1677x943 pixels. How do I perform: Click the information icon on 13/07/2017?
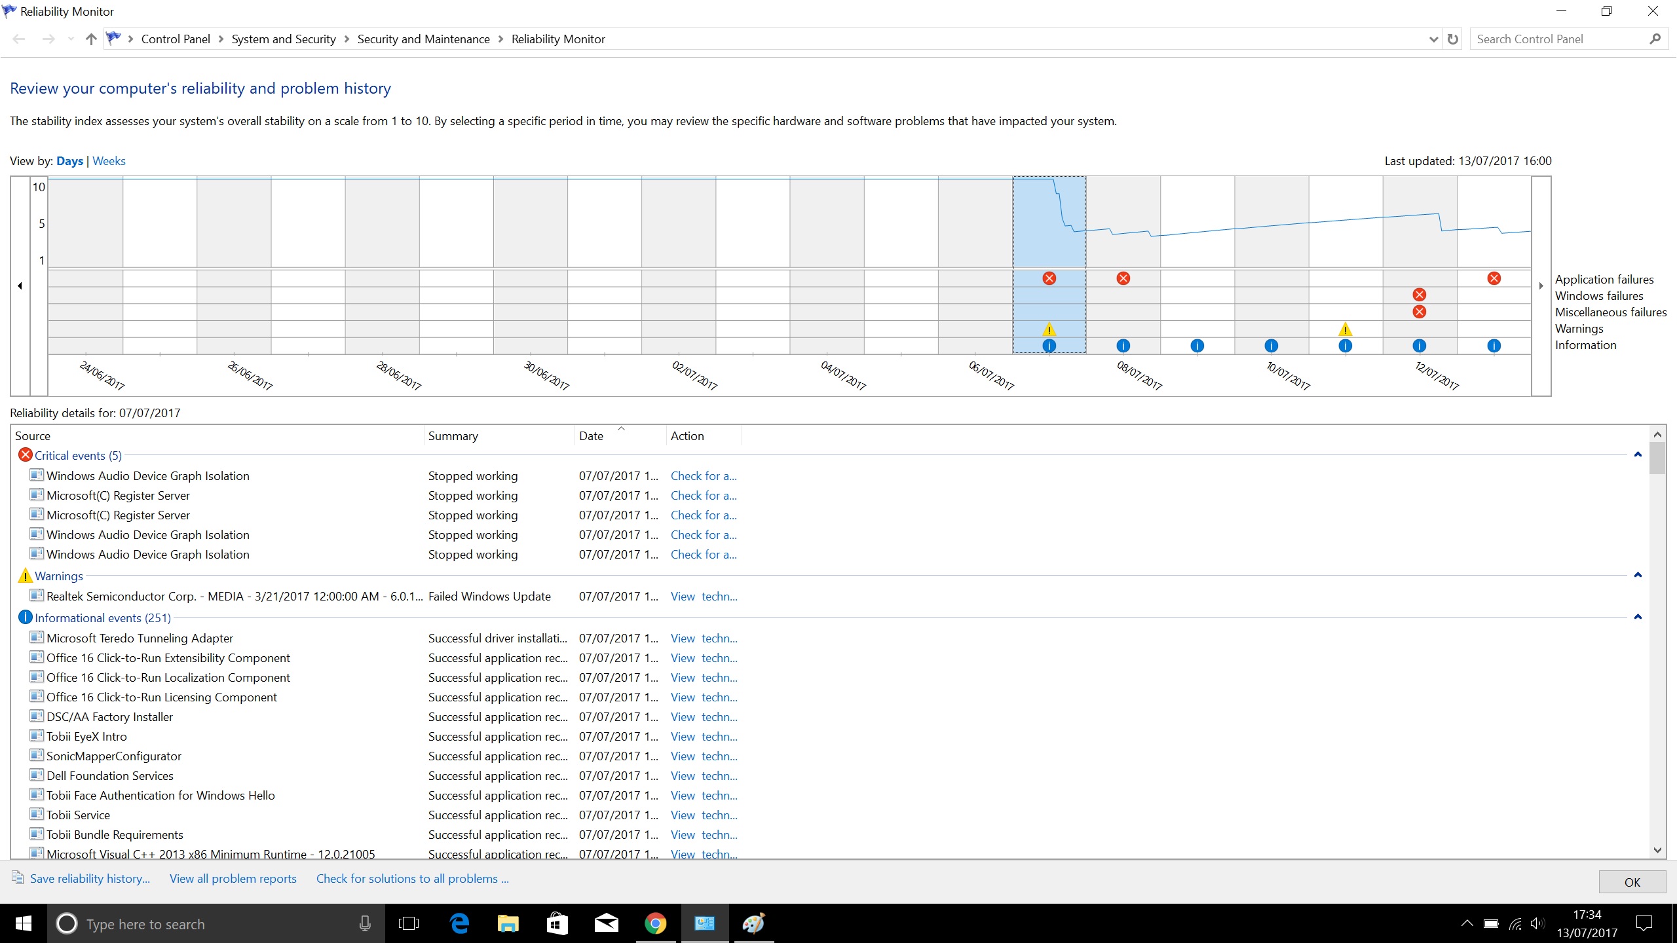(1494, 346)
